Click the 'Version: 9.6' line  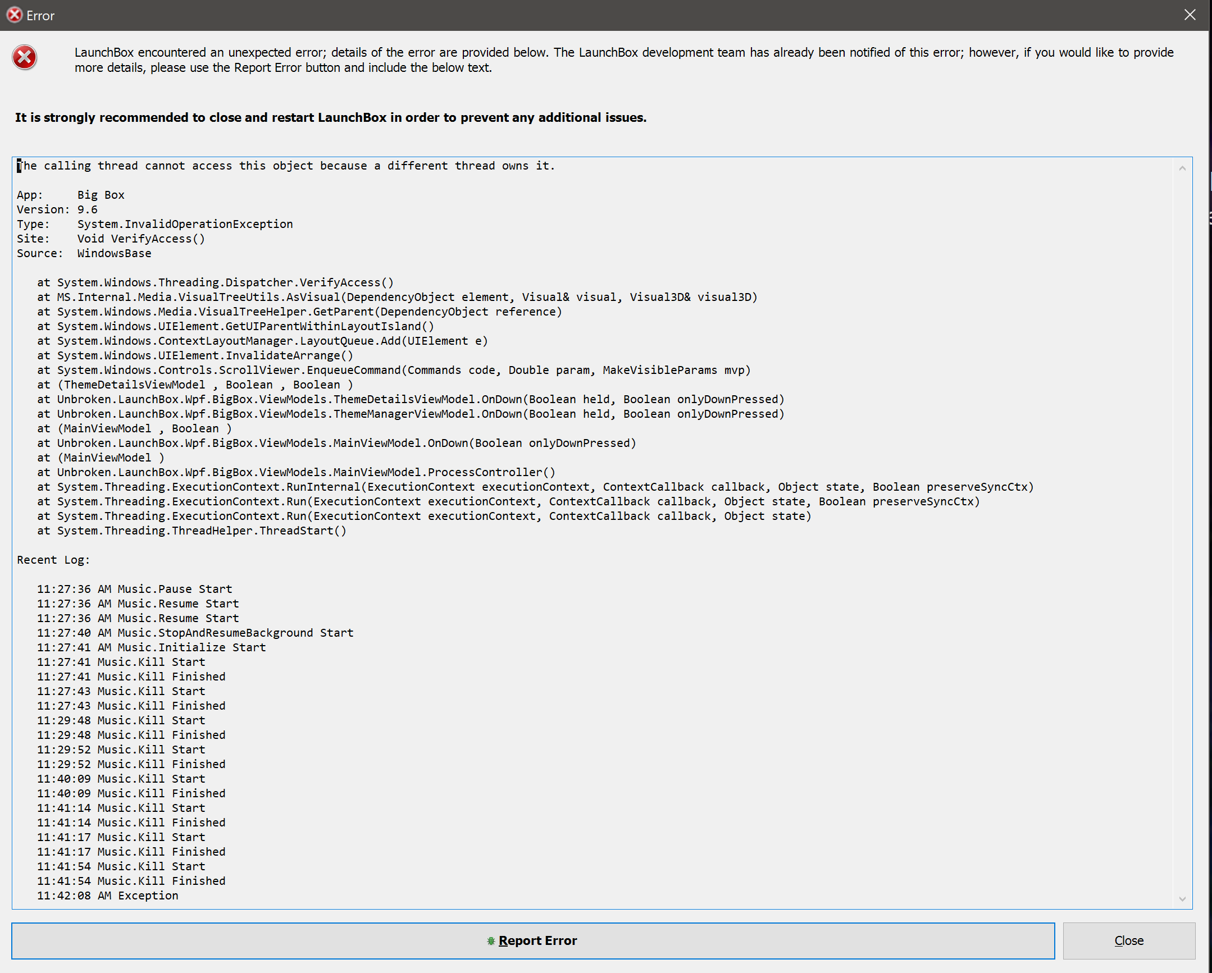pos(57,209)
